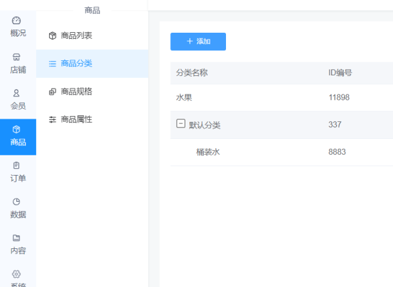The width and height of the screenshot is (393, 287).
Task: Open the 内容 folder icon
Action: pyautogui.click(x=18, y=238)
